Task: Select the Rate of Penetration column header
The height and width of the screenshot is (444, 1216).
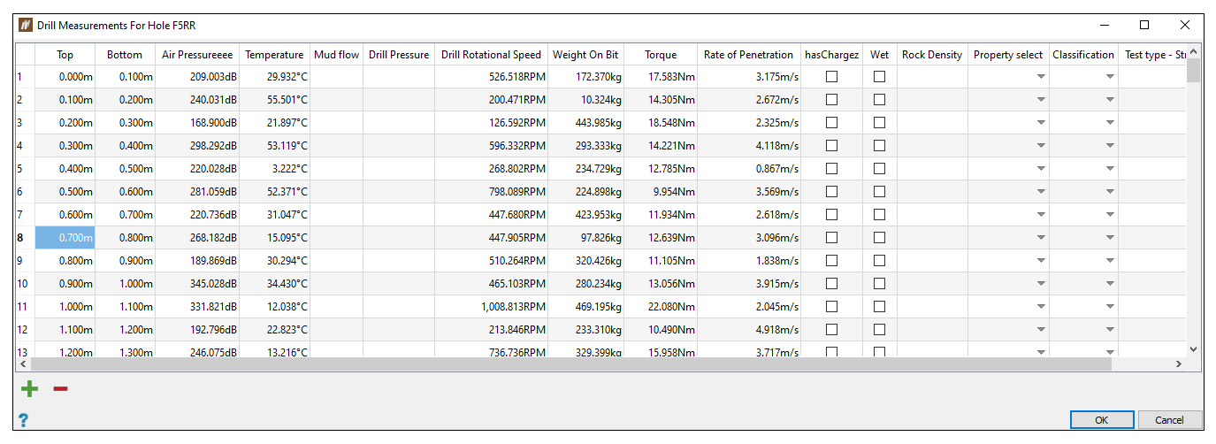Action: [748, 55]
